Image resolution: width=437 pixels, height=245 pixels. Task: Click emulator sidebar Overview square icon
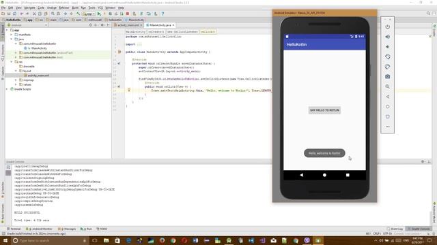coord(387,116)
